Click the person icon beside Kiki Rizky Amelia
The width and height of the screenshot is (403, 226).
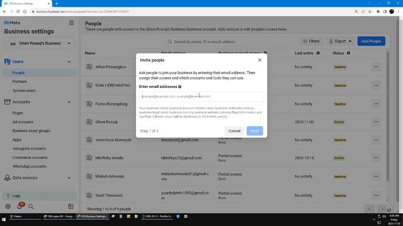pyautogui.click(x=89, y=158)
